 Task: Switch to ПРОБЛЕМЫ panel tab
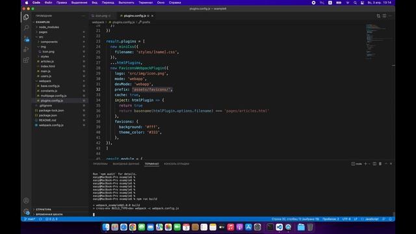coord(100,164)
